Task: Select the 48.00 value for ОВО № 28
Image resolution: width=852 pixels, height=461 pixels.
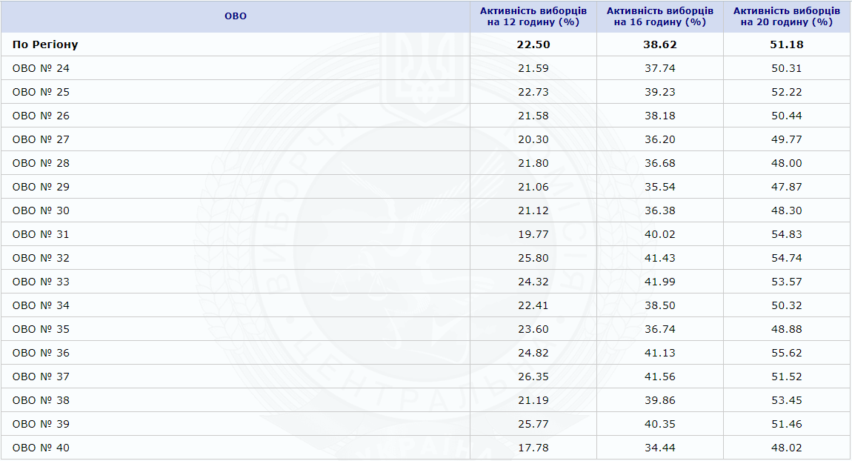Action: tap(787, 163)
